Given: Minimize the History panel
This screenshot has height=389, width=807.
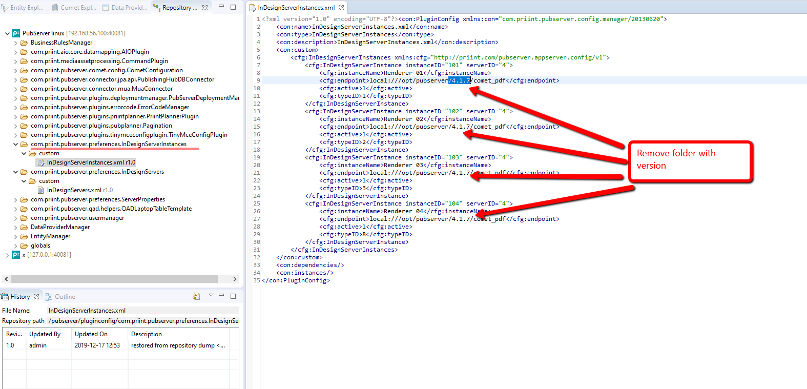Looking at the screenshot, I should pyautogui.click(x=221, y=296).
